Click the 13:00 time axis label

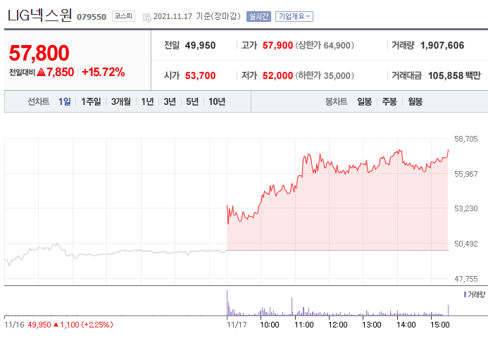point(372,325)
